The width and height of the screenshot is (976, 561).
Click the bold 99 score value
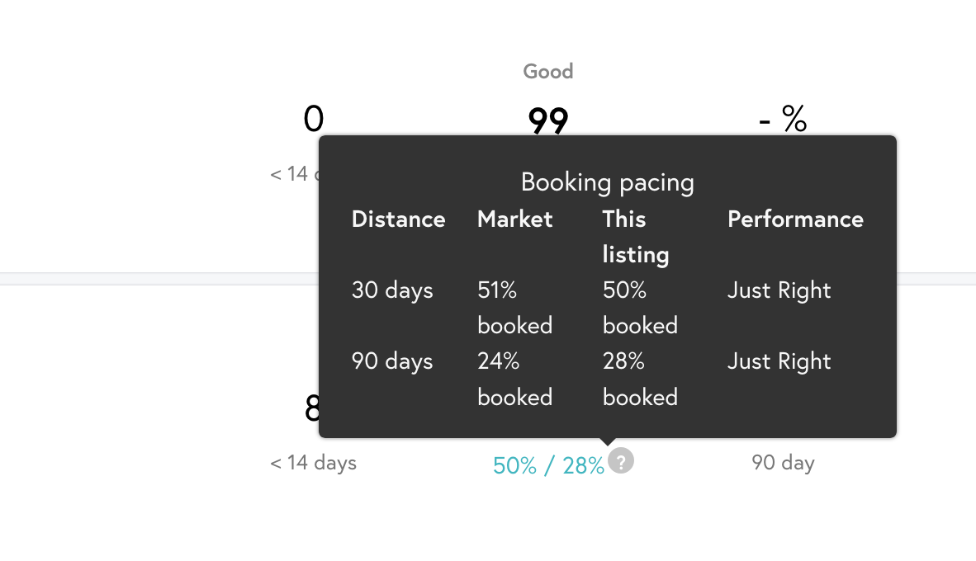point(548,120)
